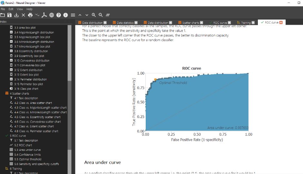This screenshot has width=303, height=174.
Task: Print the report using the printer icon
Action: pyautogui.click(x=30, y=15)
